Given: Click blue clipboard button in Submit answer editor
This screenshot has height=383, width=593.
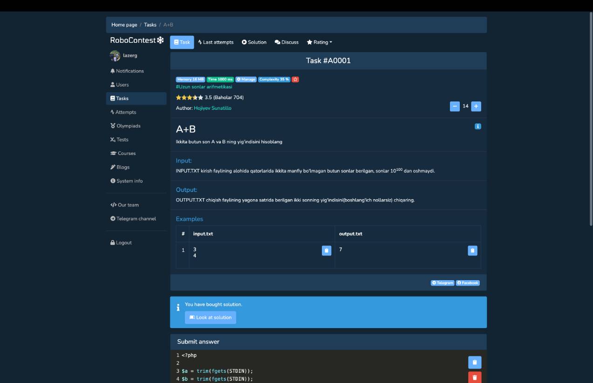Looking at the screenshot, I should tap(475, 362).
